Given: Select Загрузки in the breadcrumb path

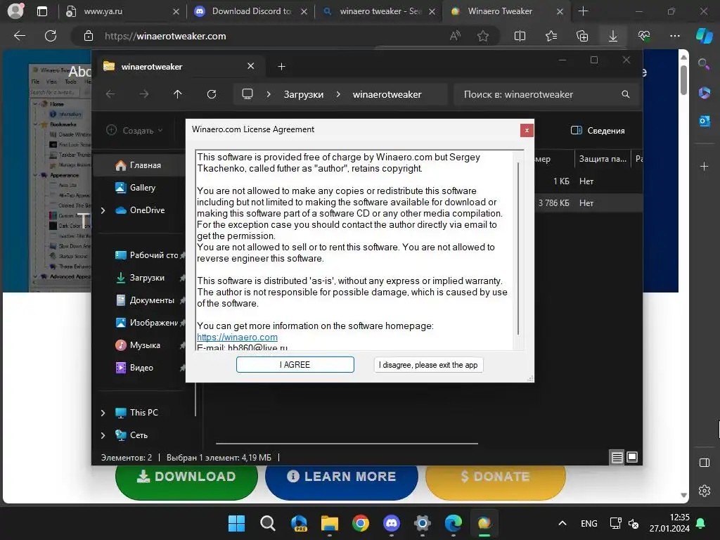Looking at the screenshot, I should point(304,95).
